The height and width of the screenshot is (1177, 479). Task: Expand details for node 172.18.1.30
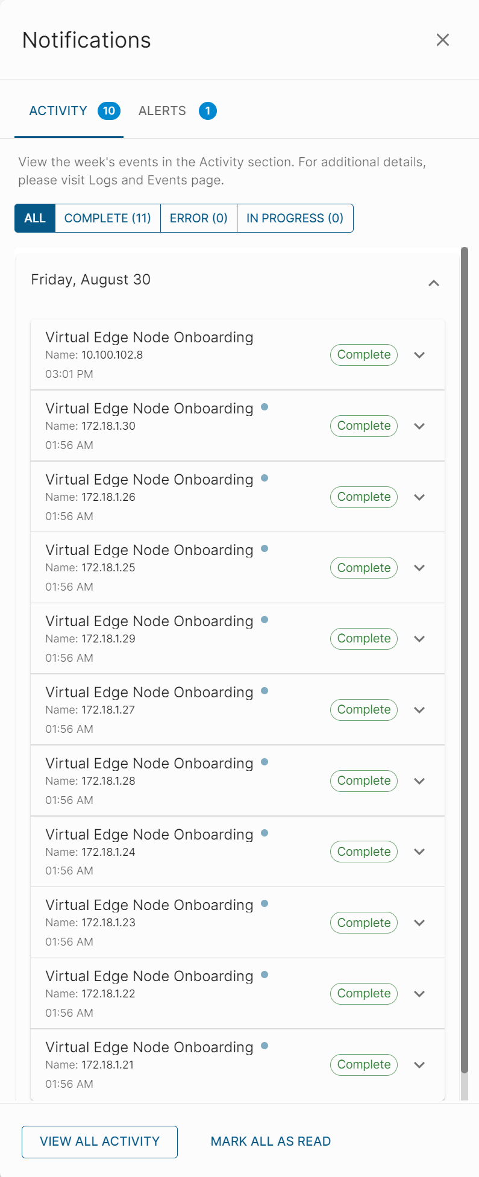tap(420, 426)
